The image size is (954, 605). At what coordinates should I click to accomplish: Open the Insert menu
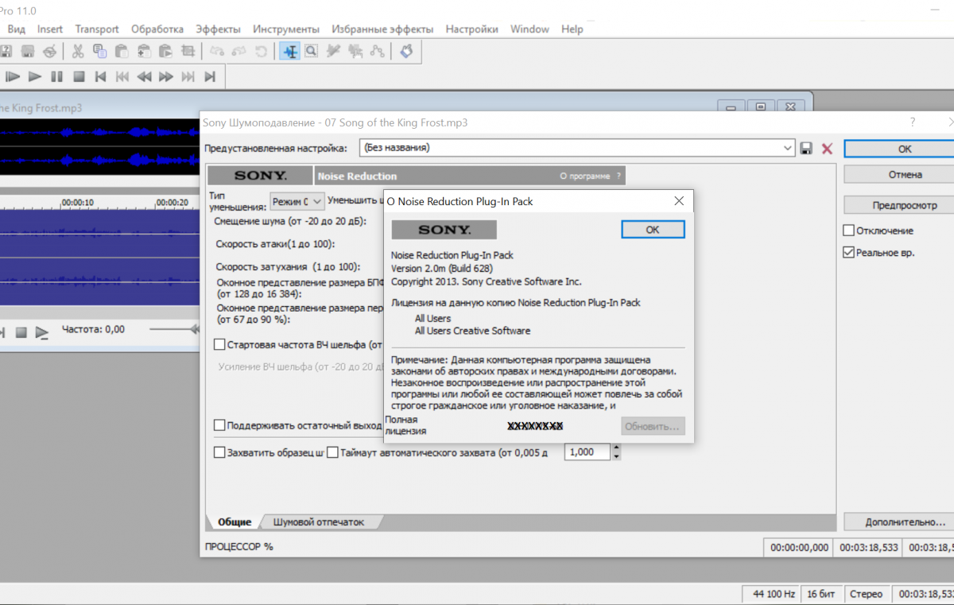pyautogui.click(x=50, y=29)
